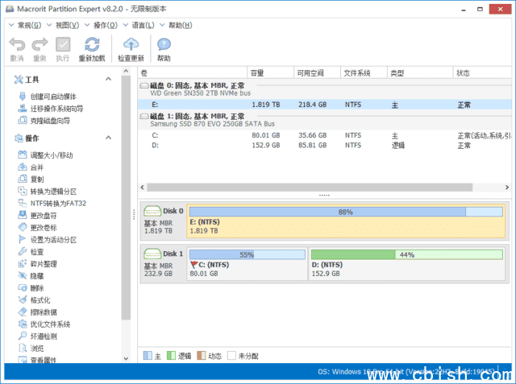Collapse the 工具 section chevron
516x384 pixels.
[110, 79]
